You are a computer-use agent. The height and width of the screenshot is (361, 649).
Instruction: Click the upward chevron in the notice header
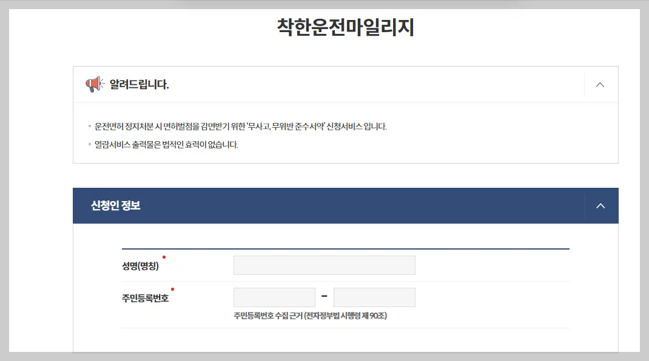pyautogui.click(x=600, y=85)
